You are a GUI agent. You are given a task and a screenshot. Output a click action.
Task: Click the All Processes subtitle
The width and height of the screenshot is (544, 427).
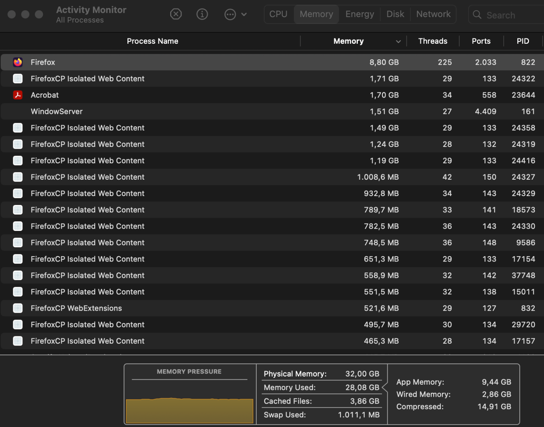80,20
